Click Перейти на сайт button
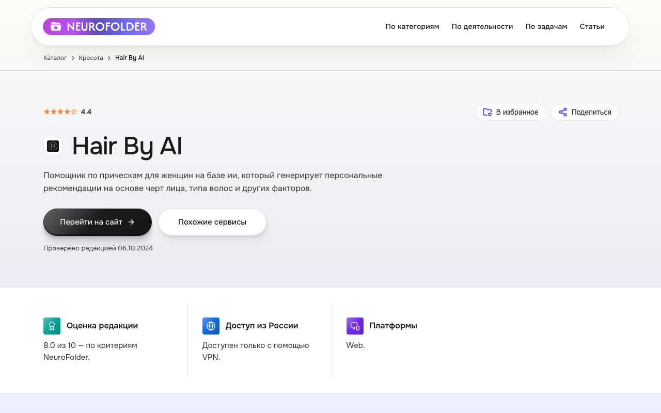This screenshot has height=413, width=661. (98, 222)
